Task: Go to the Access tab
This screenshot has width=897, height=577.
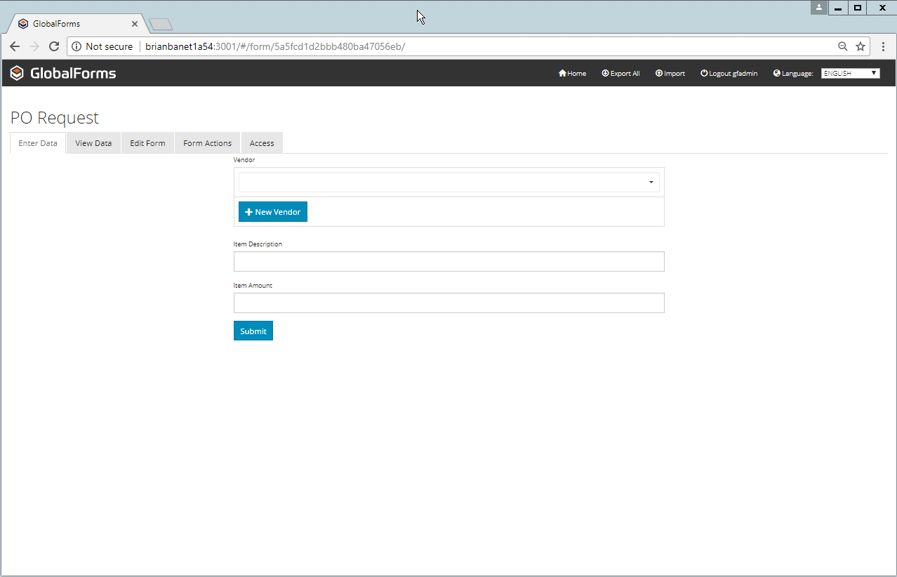Action: (262, 143)
